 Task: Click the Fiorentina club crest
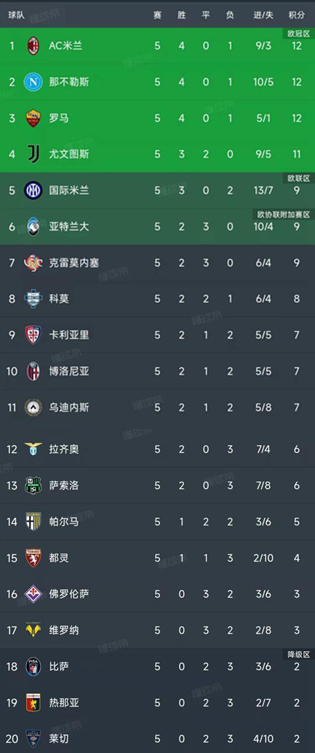pyautogui.click(x=33, y=594)
